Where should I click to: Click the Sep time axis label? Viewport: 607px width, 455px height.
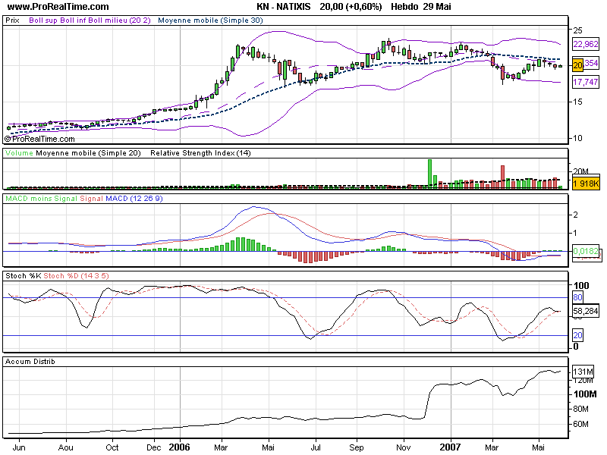(x=357, y=447)
